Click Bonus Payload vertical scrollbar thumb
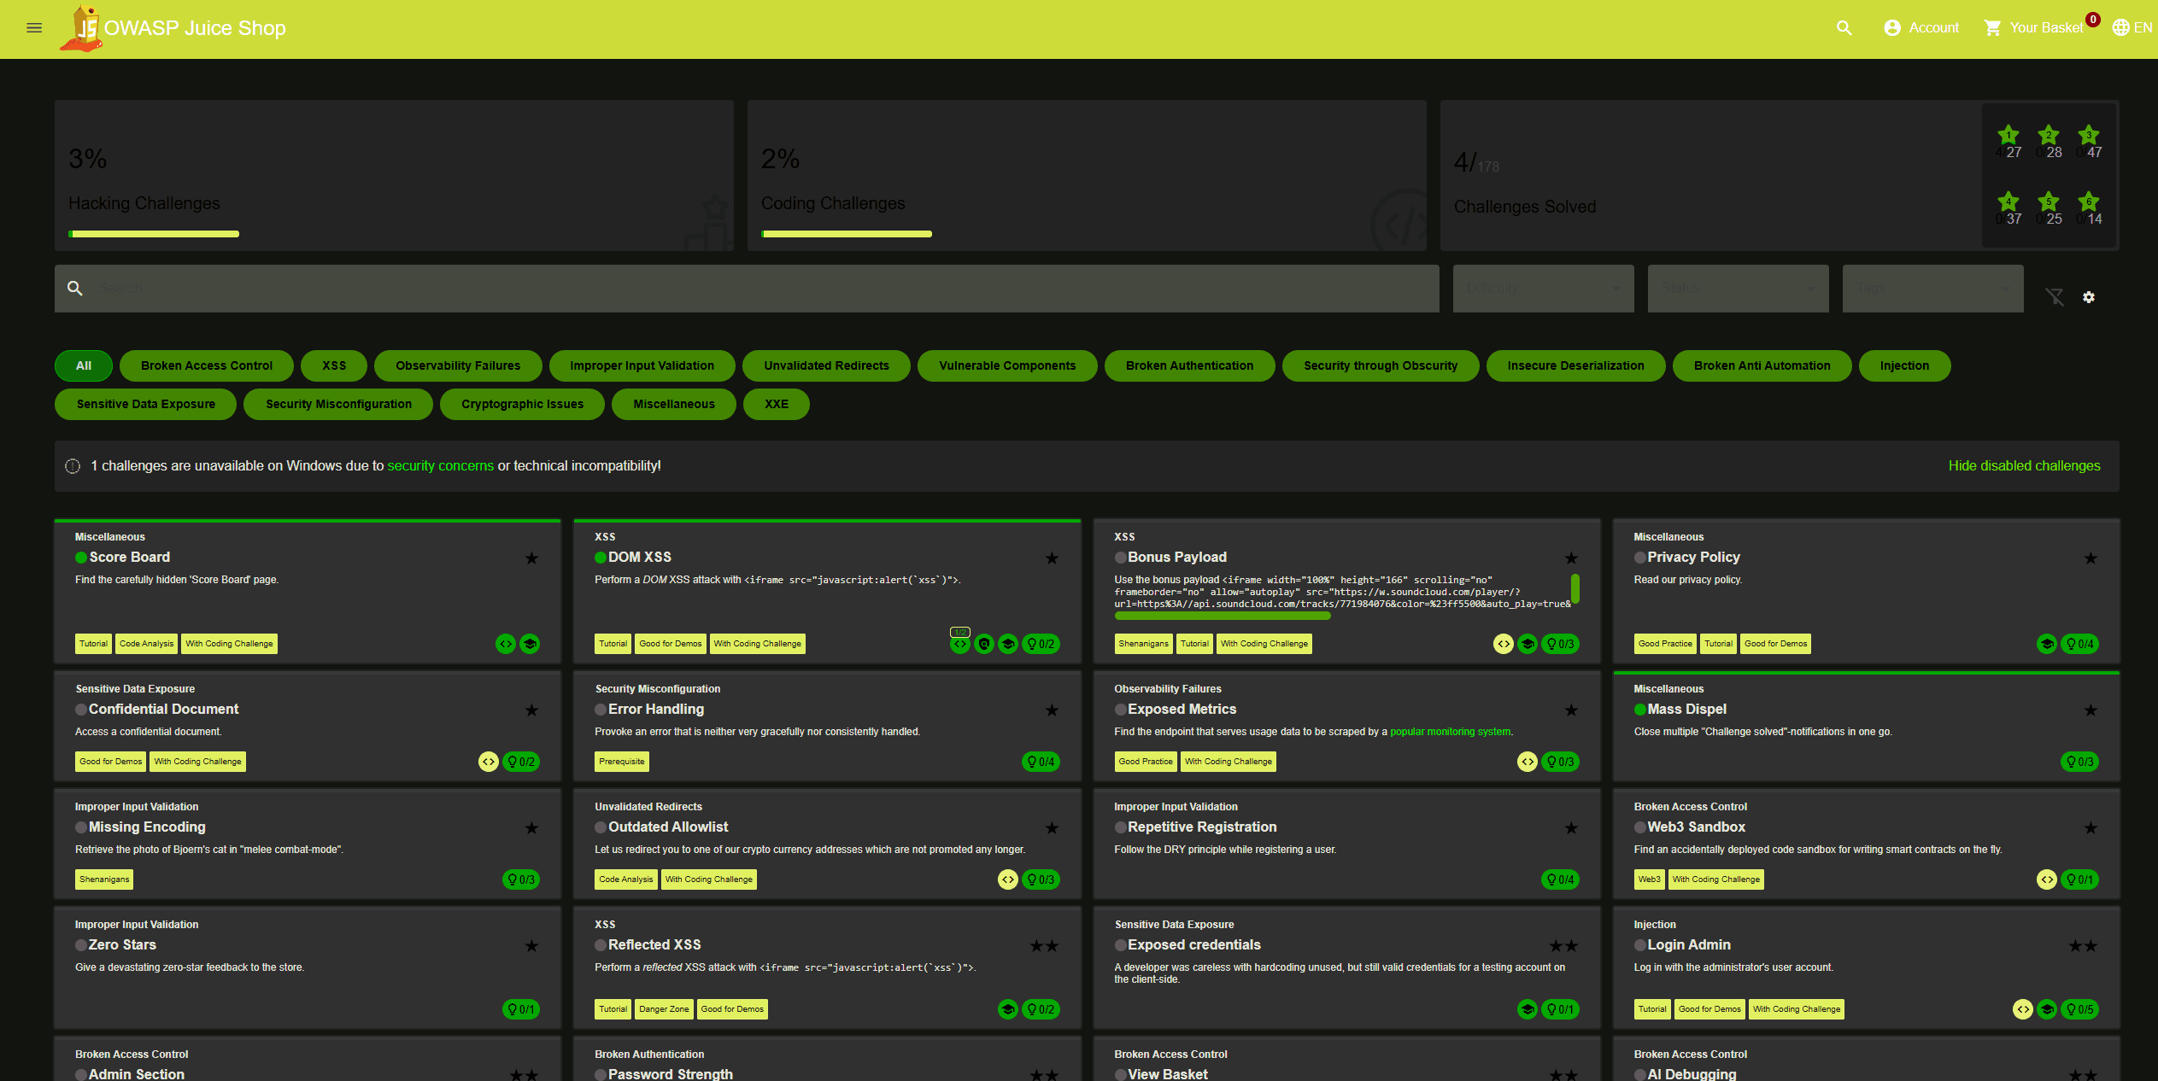The width and height of the screenshot is (2158, 1081). (1575, 588)
